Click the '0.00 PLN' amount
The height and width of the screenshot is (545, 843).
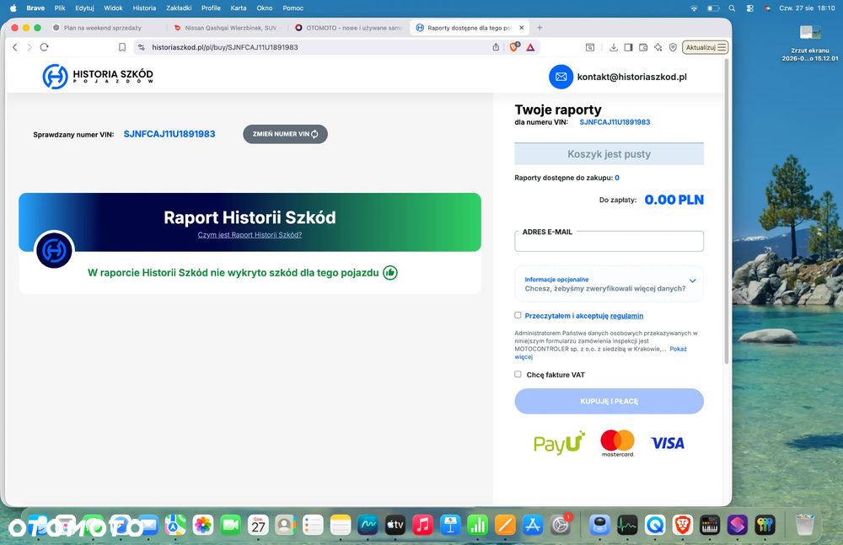(x=674, y=200)
